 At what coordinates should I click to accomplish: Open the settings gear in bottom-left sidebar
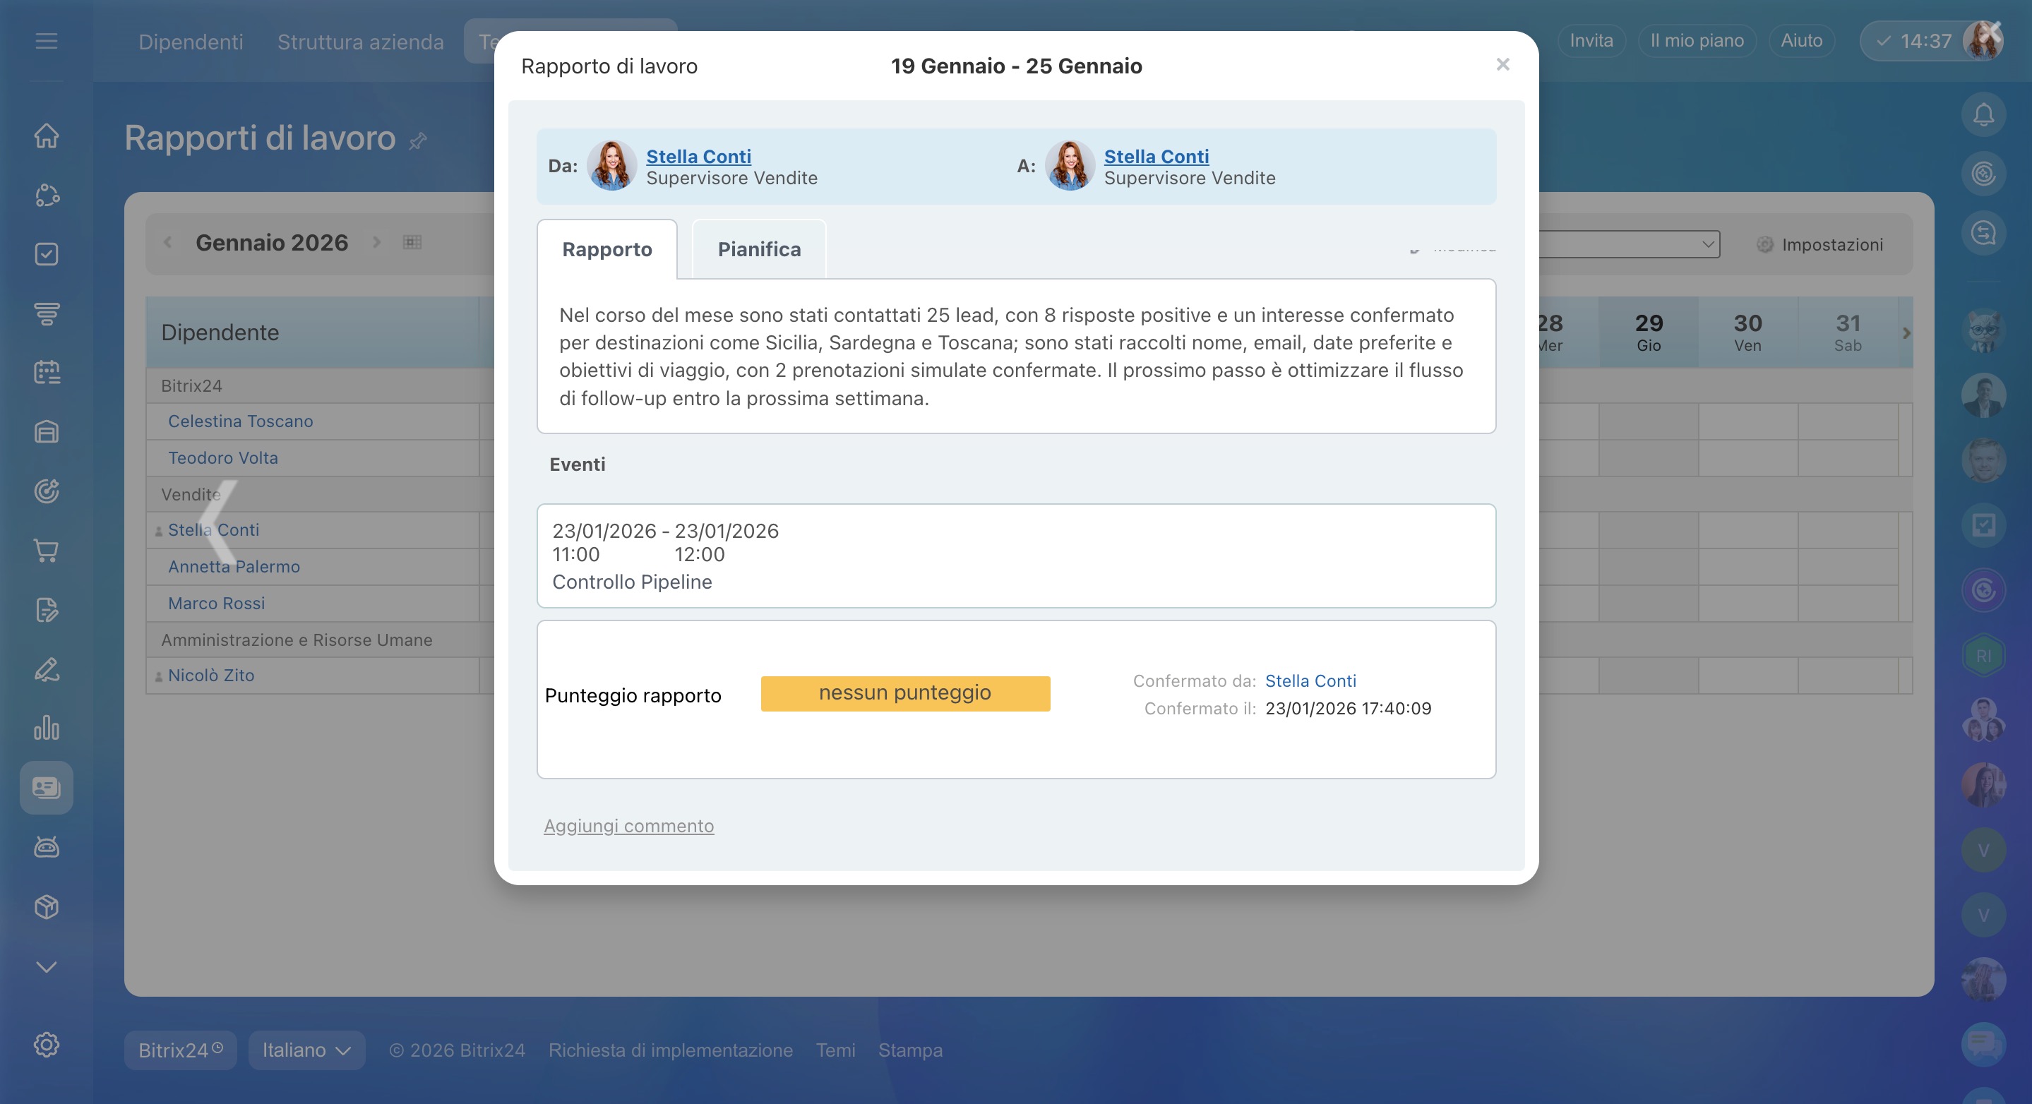click(x=47, y=1044)
